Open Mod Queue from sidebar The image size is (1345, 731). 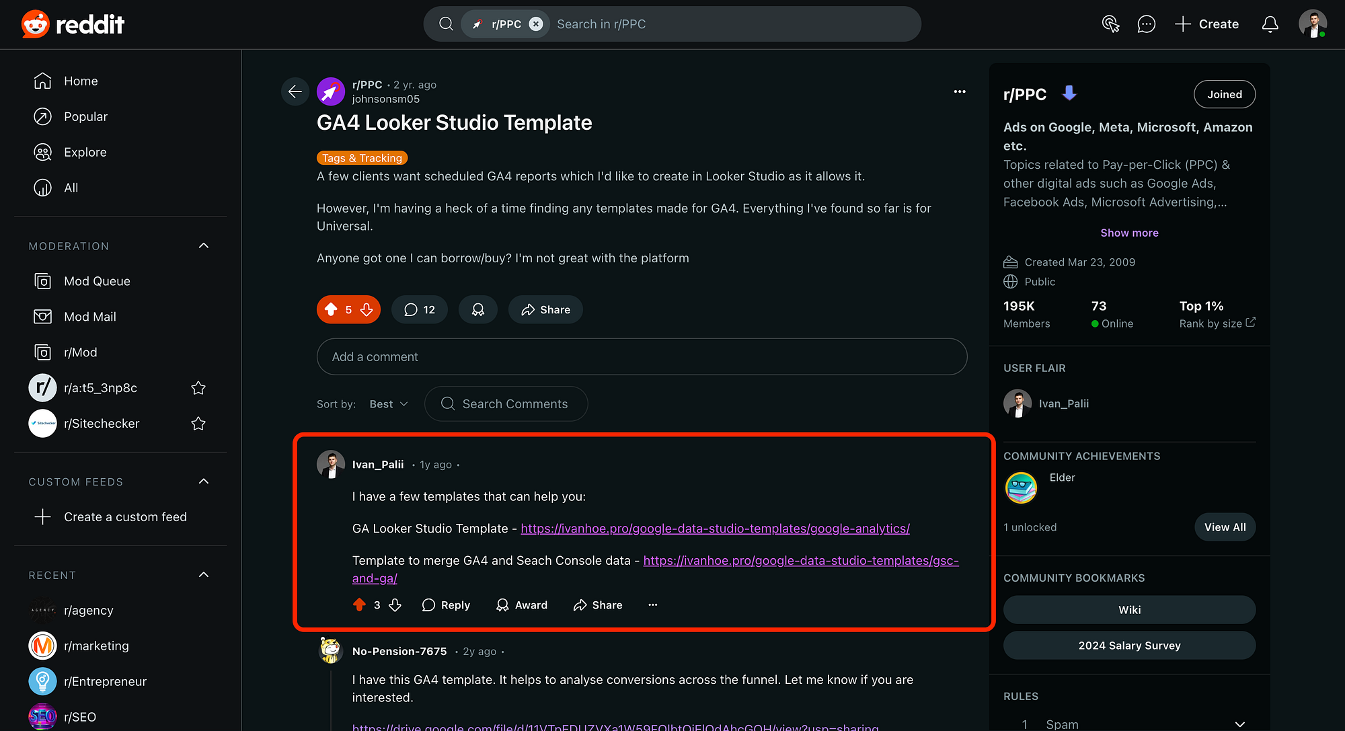pyautogui.click(x=97, y=281)
